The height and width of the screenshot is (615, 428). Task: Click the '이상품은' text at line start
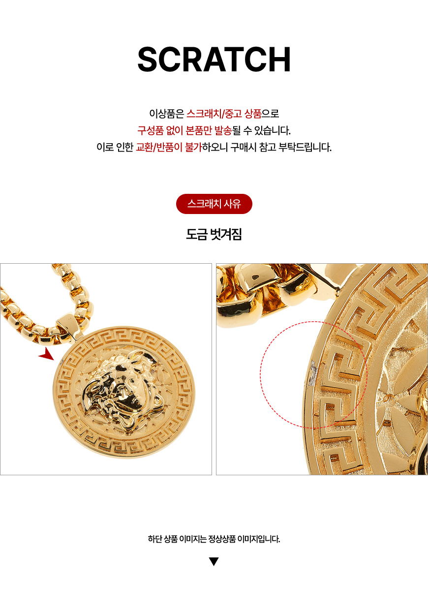166,114
